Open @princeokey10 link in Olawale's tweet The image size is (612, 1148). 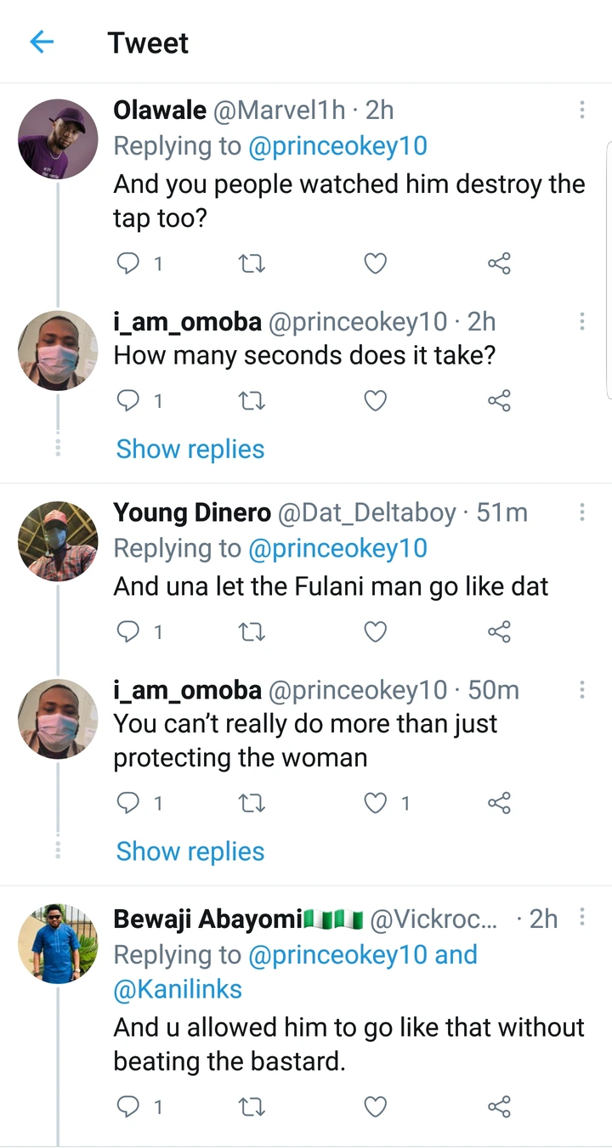click(337, 146)
